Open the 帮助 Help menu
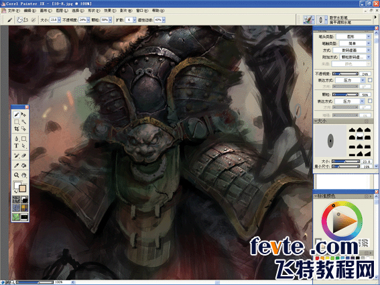 (x=158, y=11)
